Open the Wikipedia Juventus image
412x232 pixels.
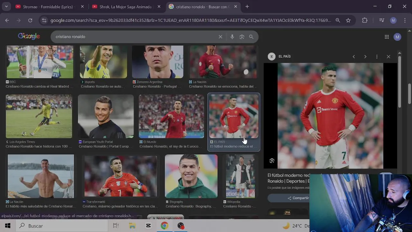pos(240,176)
